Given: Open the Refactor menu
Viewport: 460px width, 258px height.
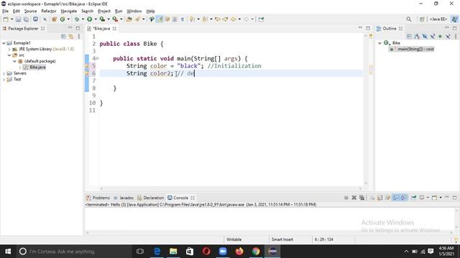Looking at the screenshot, I should point(49,11).
